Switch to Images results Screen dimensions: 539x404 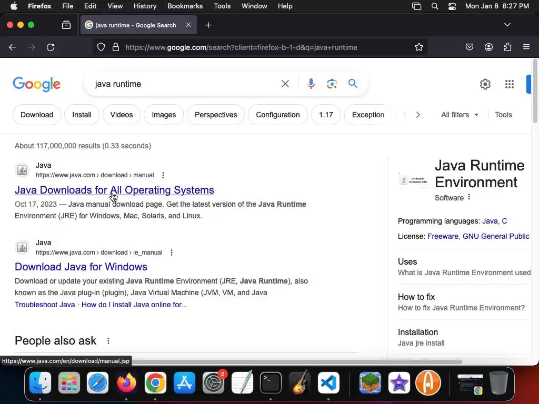click(x=164, y=115)
